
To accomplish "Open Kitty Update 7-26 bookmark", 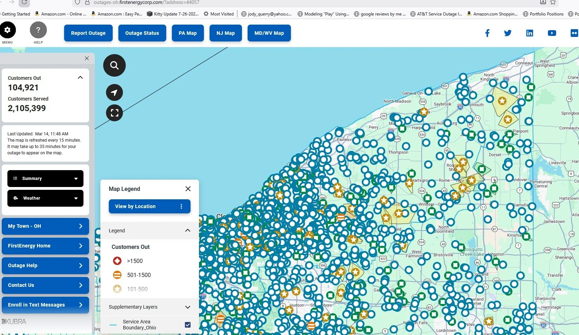I will click(173, 14).
